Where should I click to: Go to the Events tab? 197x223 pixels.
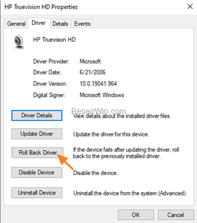(82, 24)
